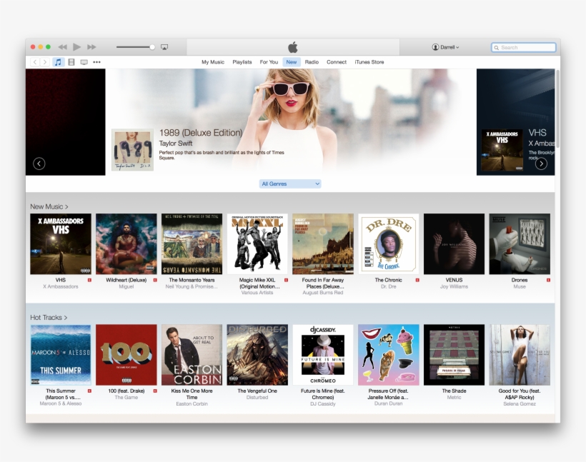
Task: Open the AirPlay output icon
Action: (164, 47)
